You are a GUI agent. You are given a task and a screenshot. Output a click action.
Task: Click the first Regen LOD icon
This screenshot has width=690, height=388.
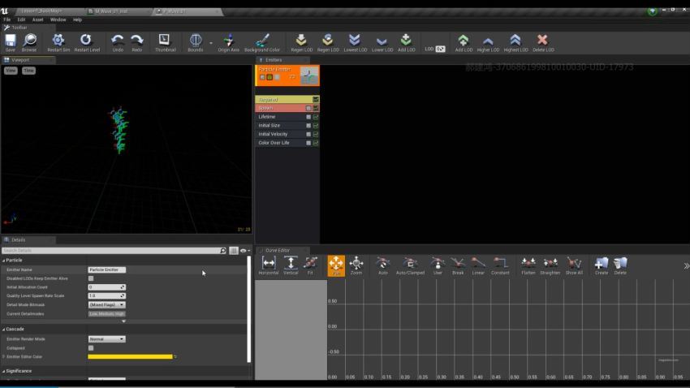click(x=301, y=42)
